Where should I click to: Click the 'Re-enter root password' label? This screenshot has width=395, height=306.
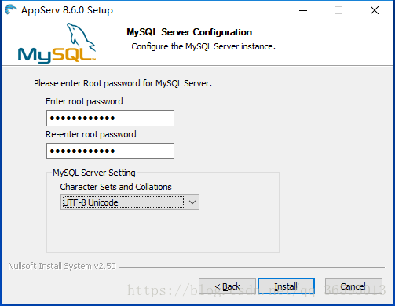(x=91, y=134)
